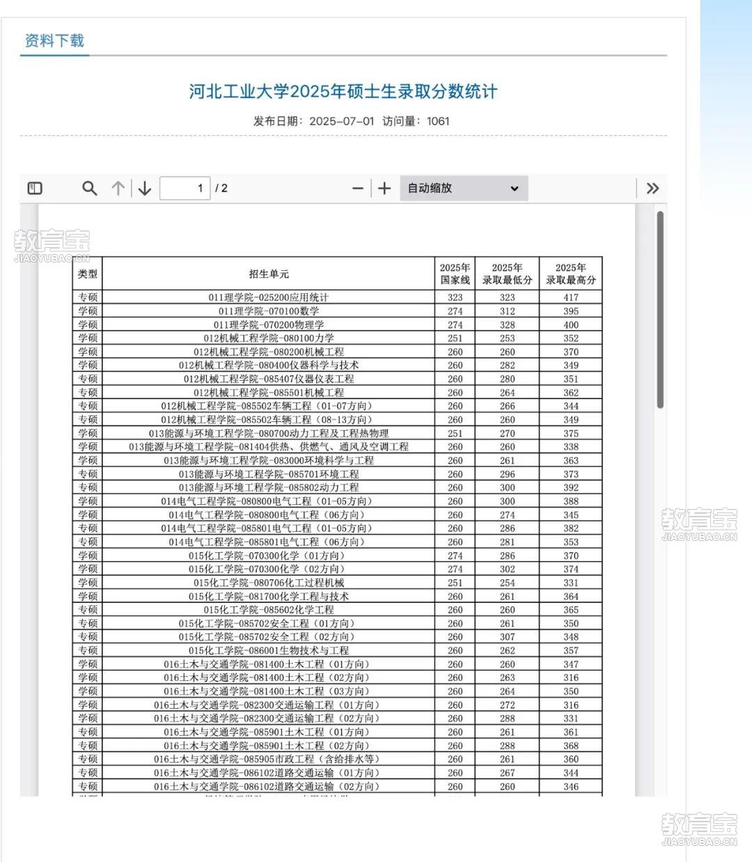Open the tools double-chevron menu
The image size is (752, 862).
click(652, 188)
